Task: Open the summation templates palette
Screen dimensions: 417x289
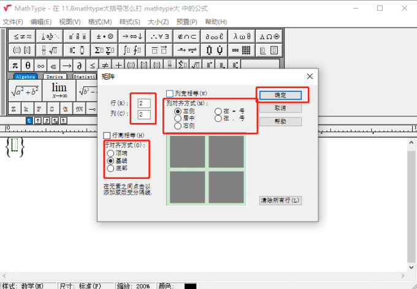Action: coord(105,50)
